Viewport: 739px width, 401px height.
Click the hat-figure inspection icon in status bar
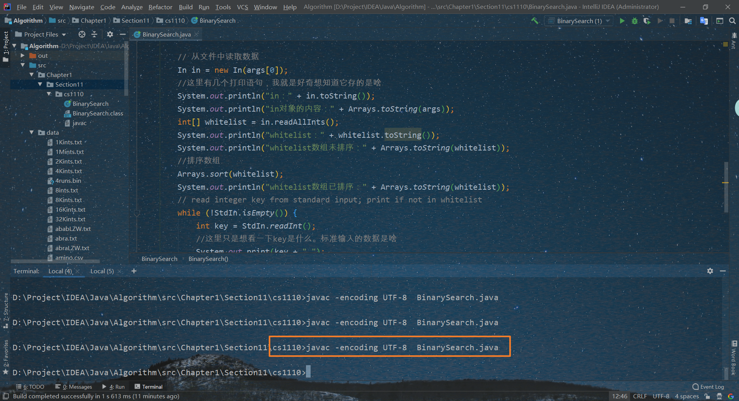(x=719, y=396)
